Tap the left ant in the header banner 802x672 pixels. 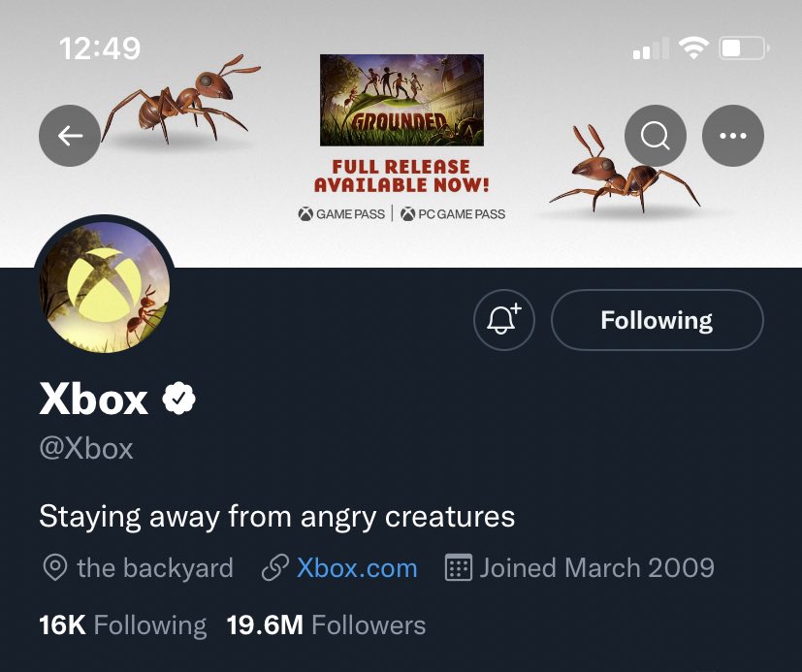(179, 99)
